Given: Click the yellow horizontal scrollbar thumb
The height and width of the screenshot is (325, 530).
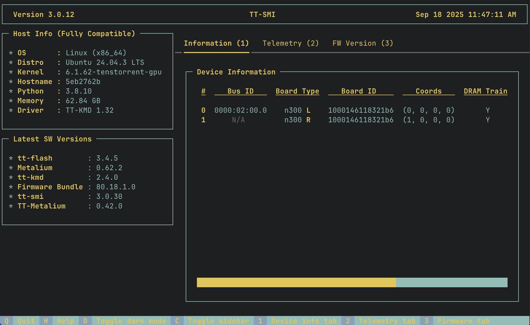Looking at the screenshot, I should tap(296, 282).
